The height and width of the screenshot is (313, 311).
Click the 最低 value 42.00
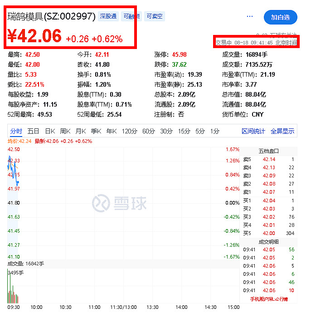coord(32,64)
